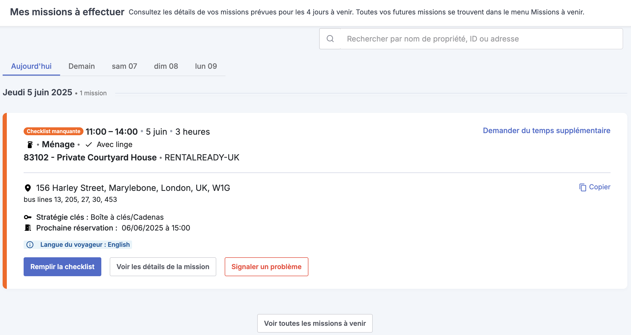631x335 pixels.
Task: Click the RENTALREADY-UK label
Action: pyautogui.click(x=202, y=158)
